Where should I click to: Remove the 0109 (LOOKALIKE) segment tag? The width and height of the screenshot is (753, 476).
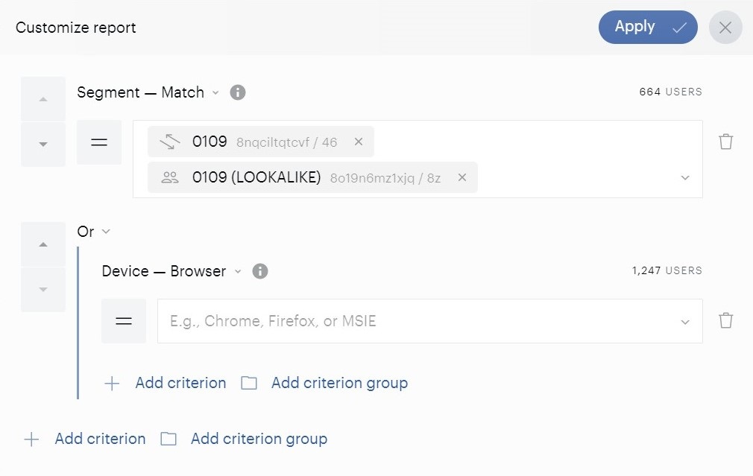(x=462, y=177)
